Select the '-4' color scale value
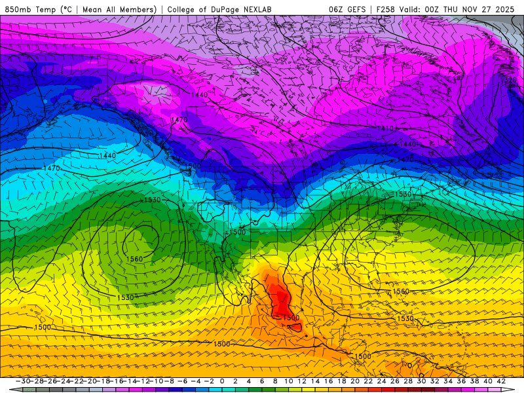Screen dimensions: 524x393 click(x=196, y=381)
